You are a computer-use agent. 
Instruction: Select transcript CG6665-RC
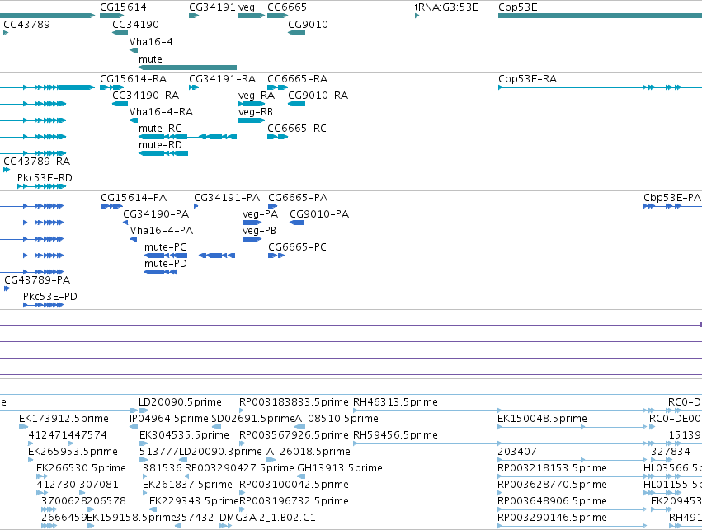pyautogui.click(x=297, y=129)
